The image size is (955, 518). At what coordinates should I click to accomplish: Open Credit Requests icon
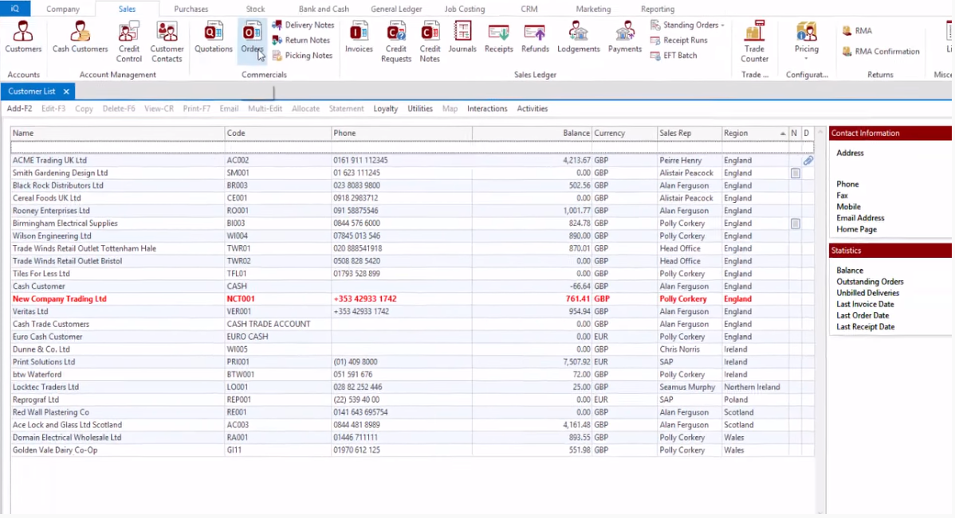[396, 42]
